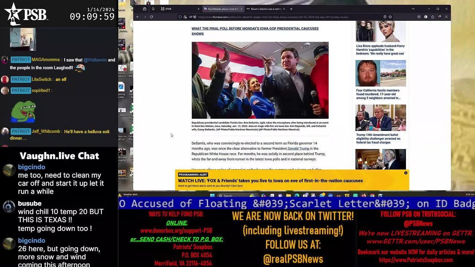
Task: Click sspirited1 username in chat
Action: pos(42,90)
